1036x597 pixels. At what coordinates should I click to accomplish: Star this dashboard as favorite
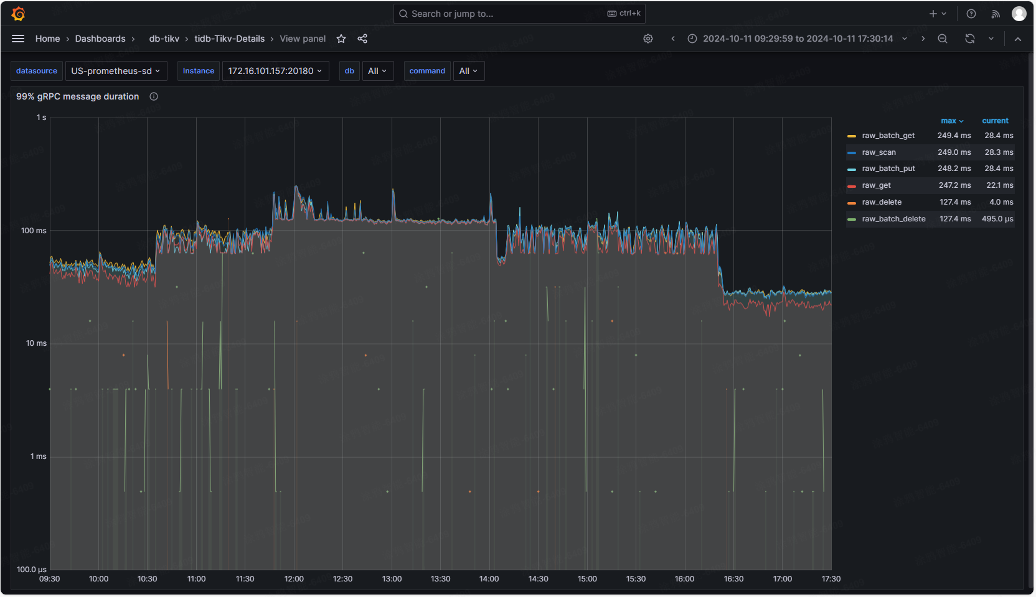[341, 39]
